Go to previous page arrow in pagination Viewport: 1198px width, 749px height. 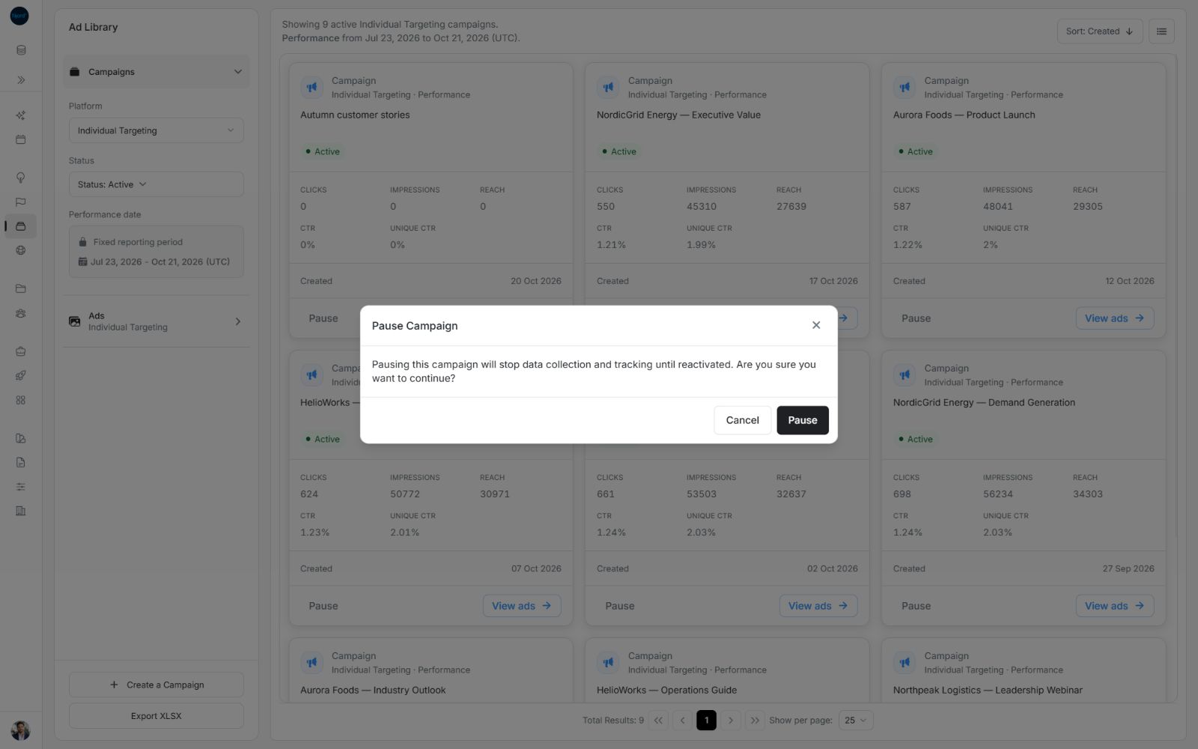(x=682, y=720)
